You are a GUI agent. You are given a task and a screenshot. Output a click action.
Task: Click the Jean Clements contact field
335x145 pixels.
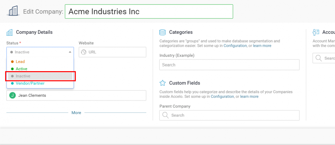pos(76,95)
